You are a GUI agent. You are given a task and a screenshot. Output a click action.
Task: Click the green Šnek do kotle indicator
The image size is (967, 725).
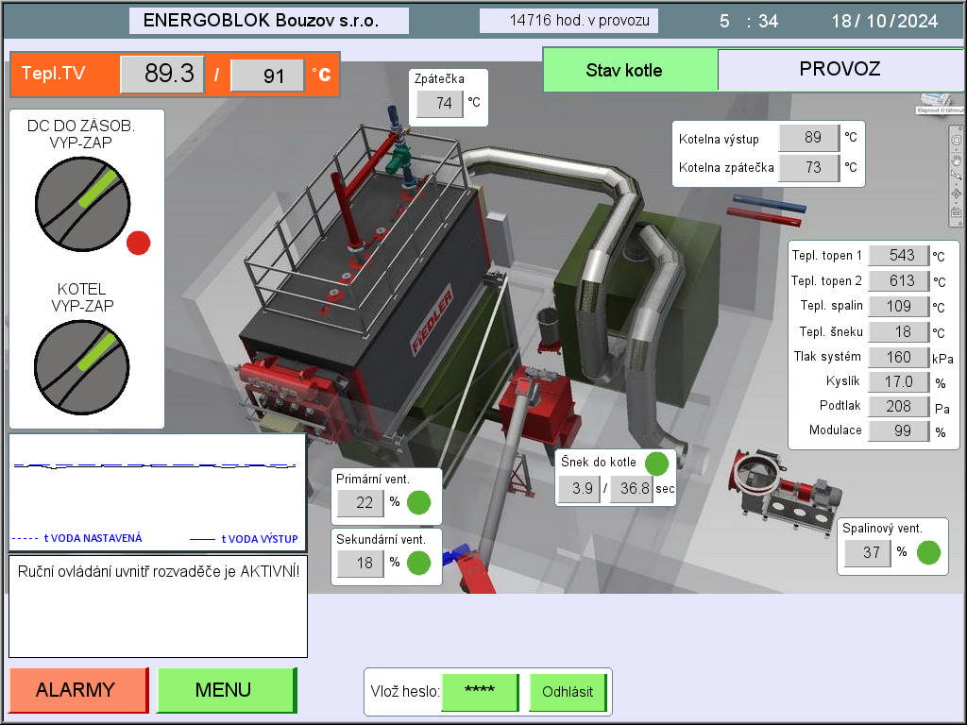click(x=656, y=463)
